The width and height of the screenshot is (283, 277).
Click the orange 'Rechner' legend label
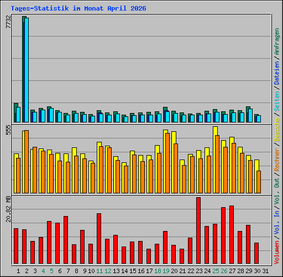(277, 160)
